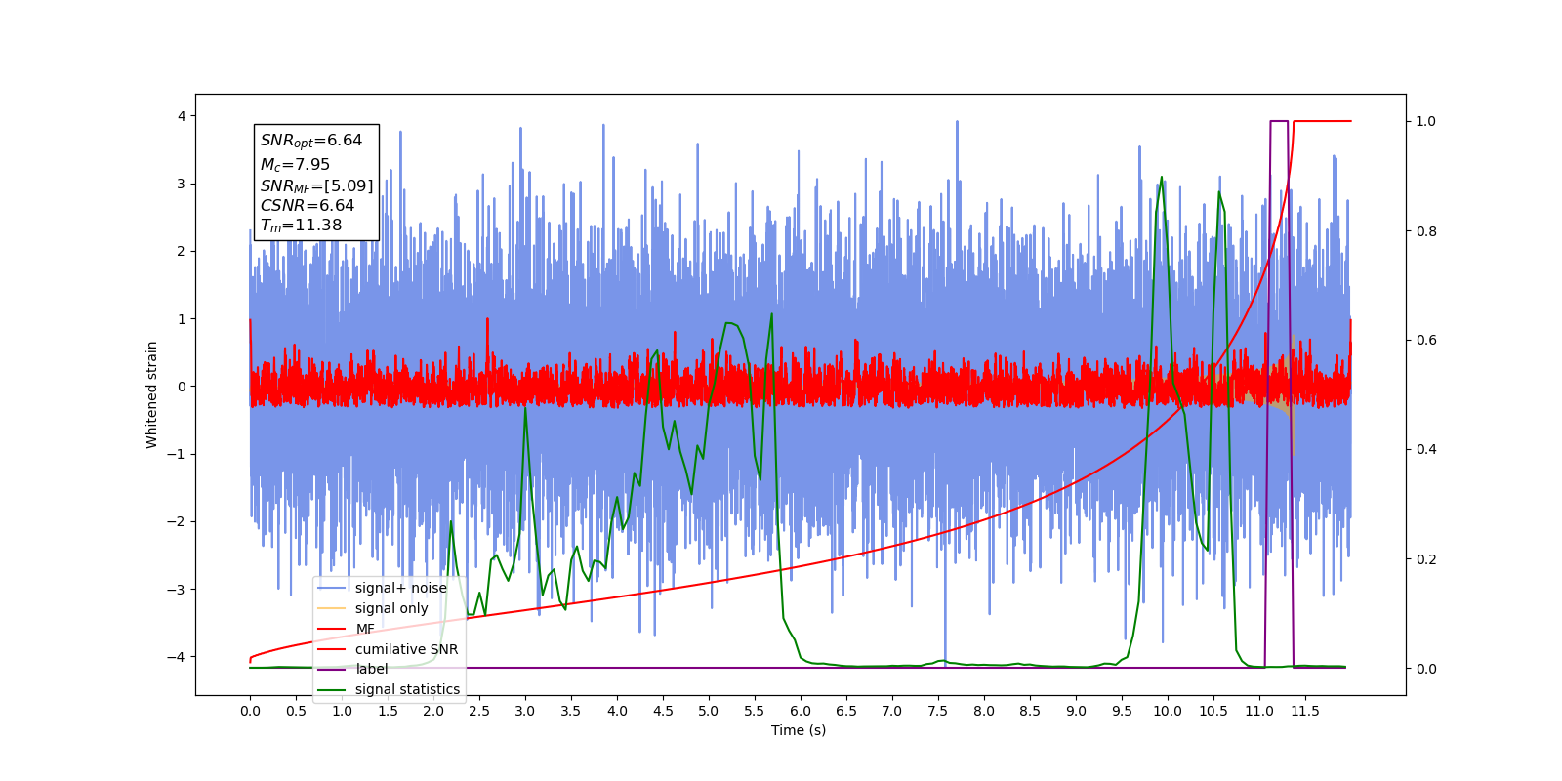Click the green statistics peak near 10.0 s
Viewport: 1562px width, 781px height.
click(1161, 179)
